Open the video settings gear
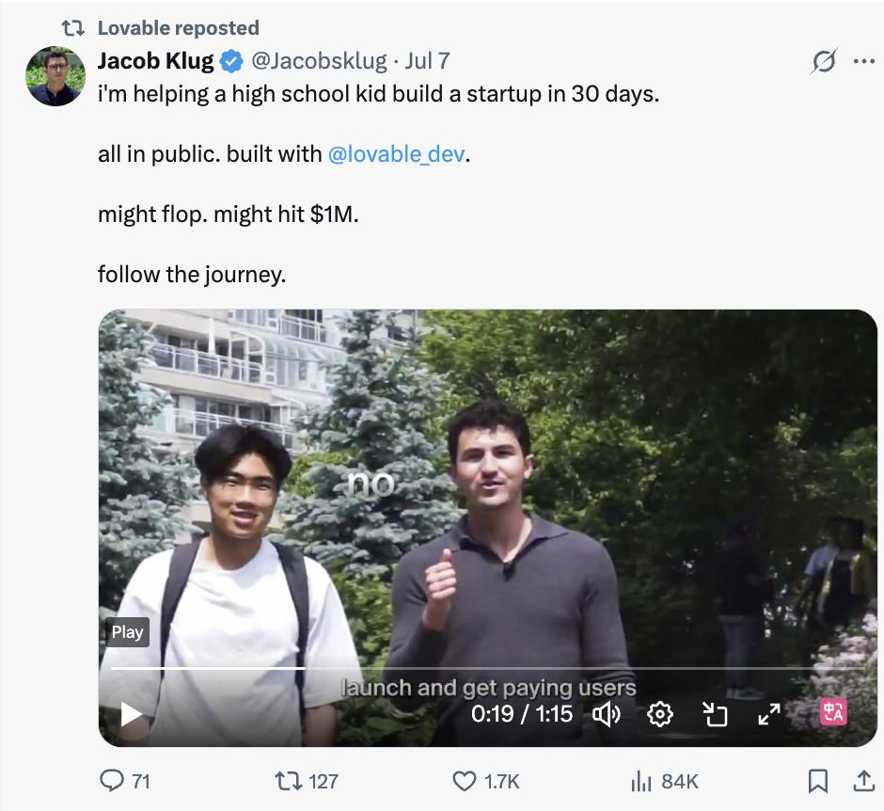Screen dimensions: 884x811 pos(660,714)
